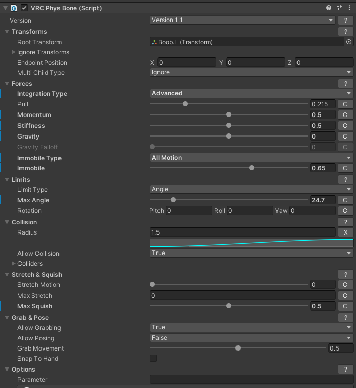Viewport: 356px width, 388px height.
Task: Click the Endpoint Position X field
Action: (x=187, y=63)
